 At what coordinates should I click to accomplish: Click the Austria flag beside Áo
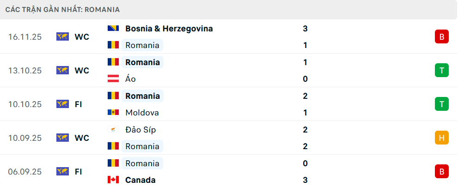coord(113,79)
